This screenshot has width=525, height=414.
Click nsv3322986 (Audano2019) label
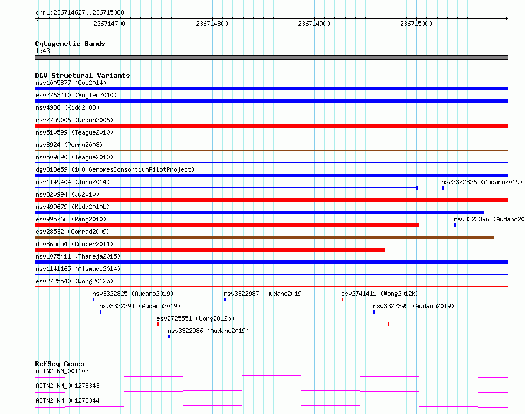tap(208, 331)
